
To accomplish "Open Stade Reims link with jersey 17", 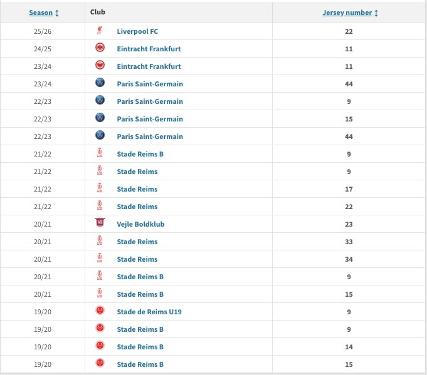I will click(x=137, y=189).
